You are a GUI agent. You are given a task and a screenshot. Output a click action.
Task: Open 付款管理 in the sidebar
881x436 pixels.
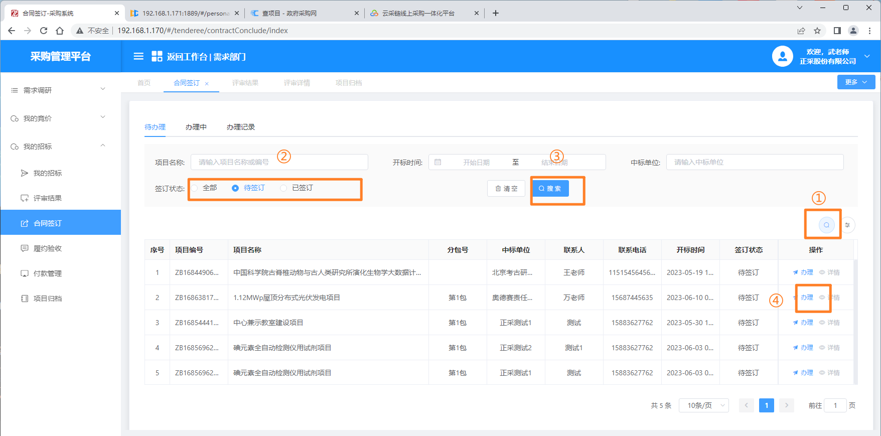tap(48, 273)
